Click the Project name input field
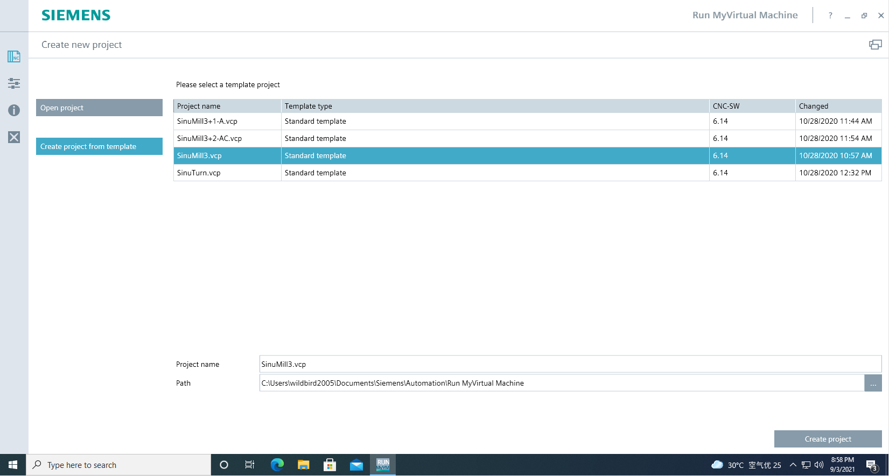 click(x=570, y=364)
